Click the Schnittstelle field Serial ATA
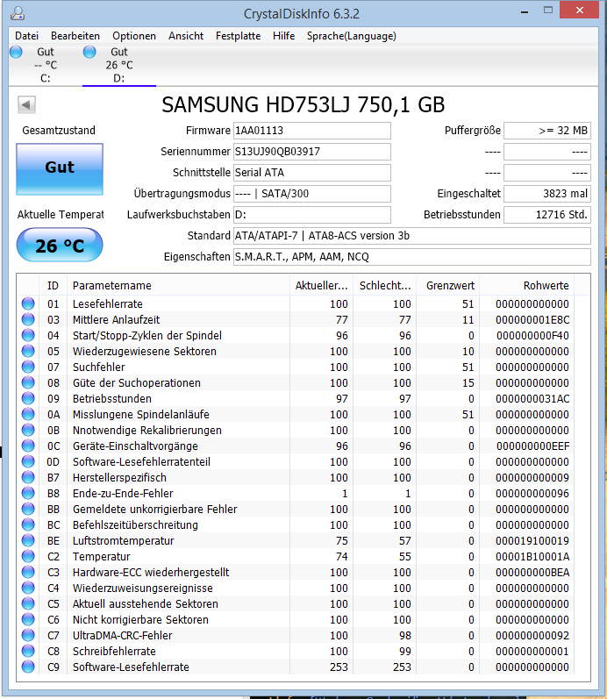Screen dimensions: 607x699 312,173
